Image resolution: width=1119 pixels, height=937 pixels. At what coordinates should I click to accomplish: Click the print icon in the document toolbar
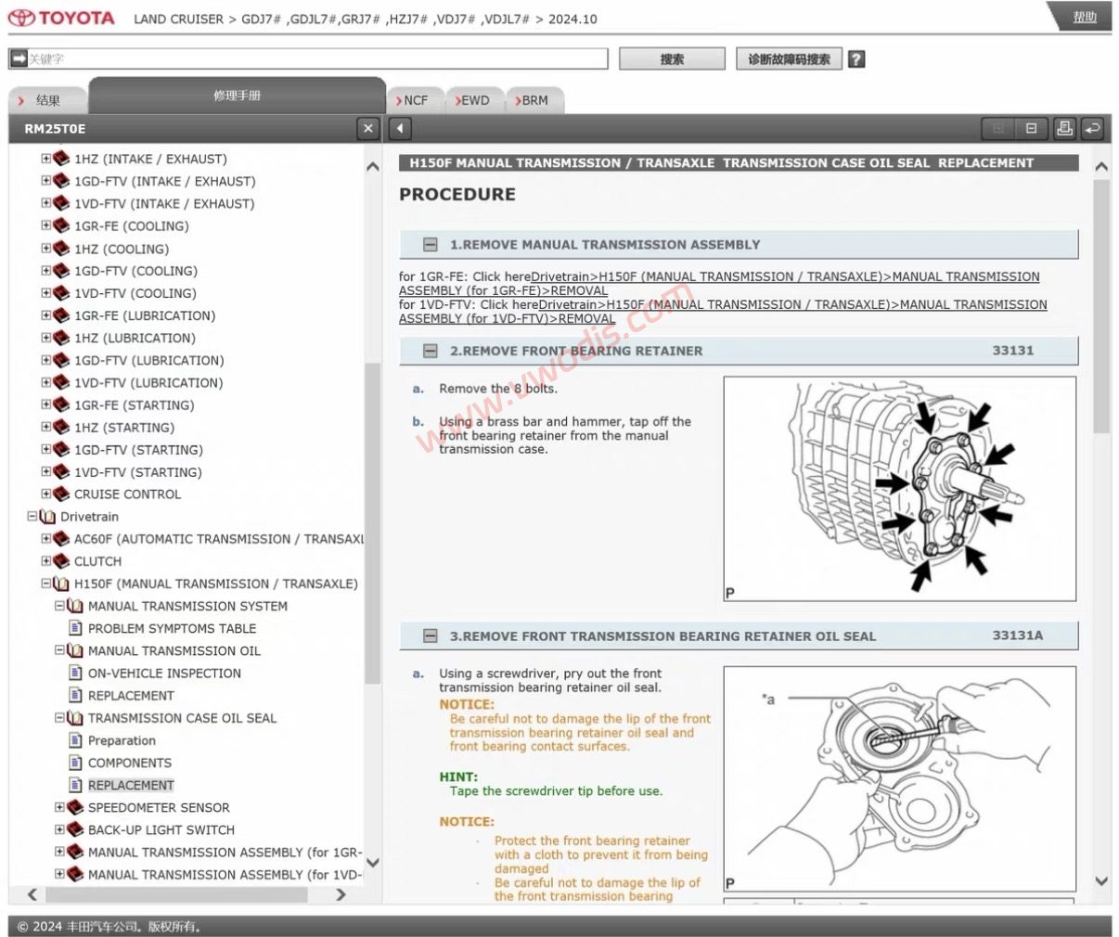(1064, 129)
